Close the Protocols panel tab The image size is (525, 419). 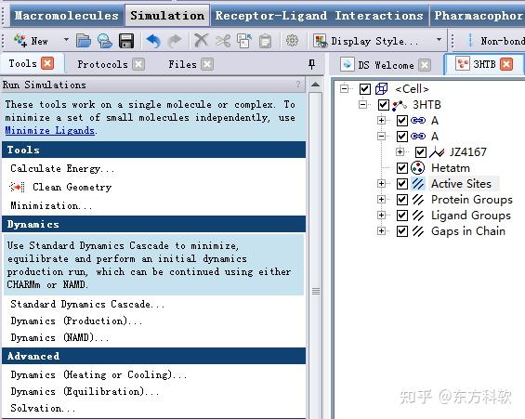(138, 64)
